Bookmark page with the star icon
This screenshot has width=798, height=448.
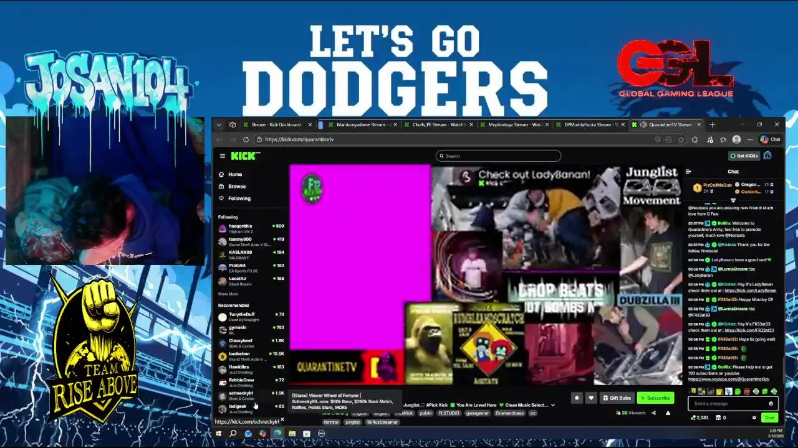[x=681, y=139]
